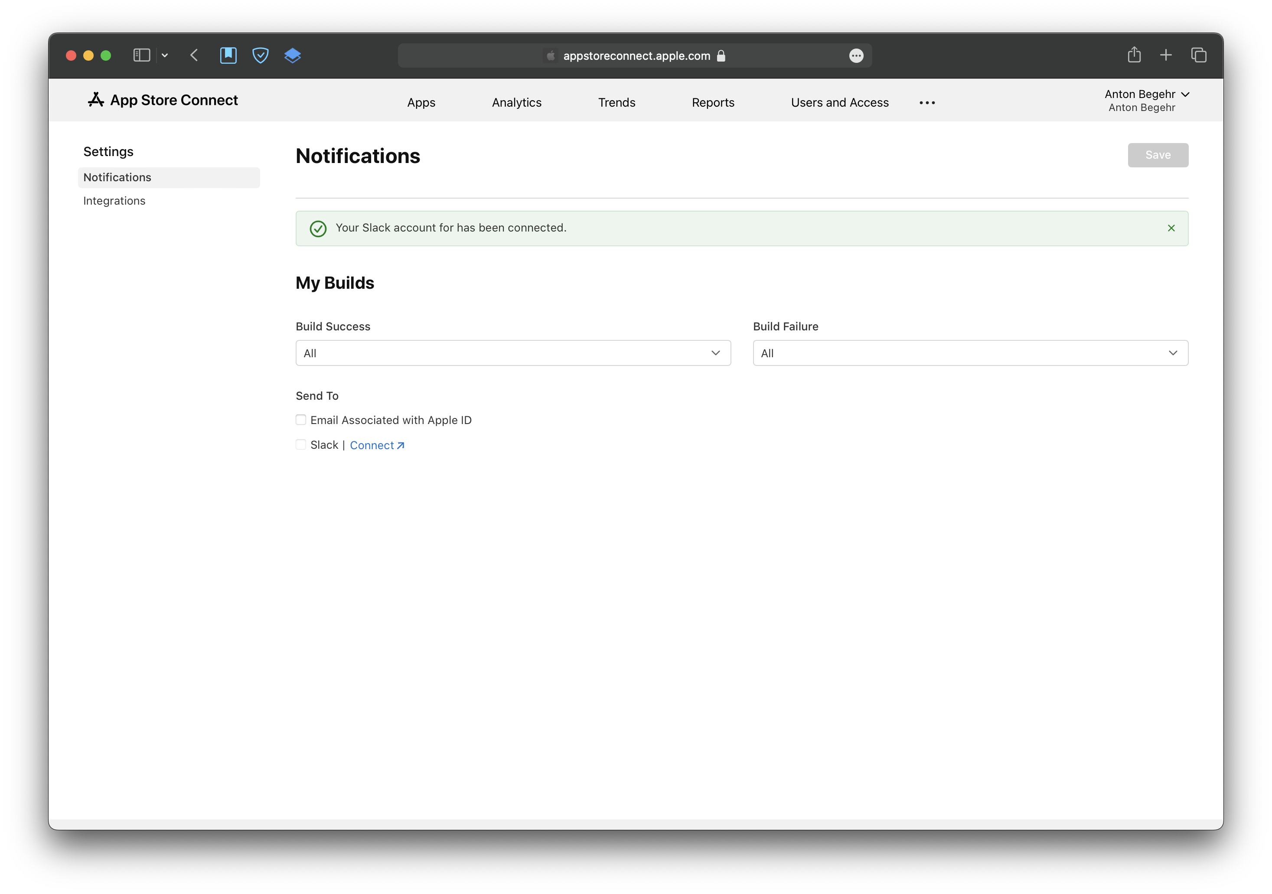
Task: Dismiss the Slack connected banner
Action: click(1171, 228)
